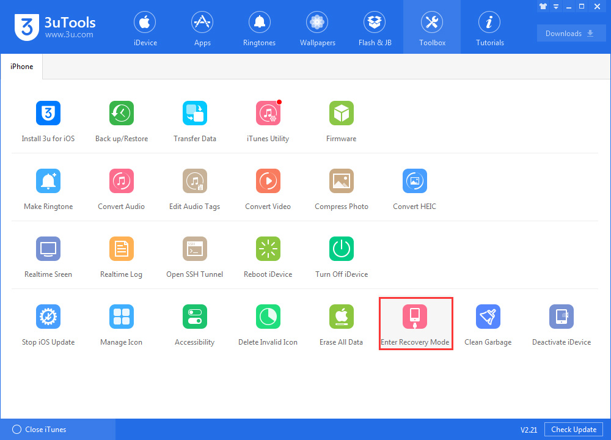Viewport: 611px width, 440px height.
Task: Open Enter Recovery Mode
Action: coord(415,324)
